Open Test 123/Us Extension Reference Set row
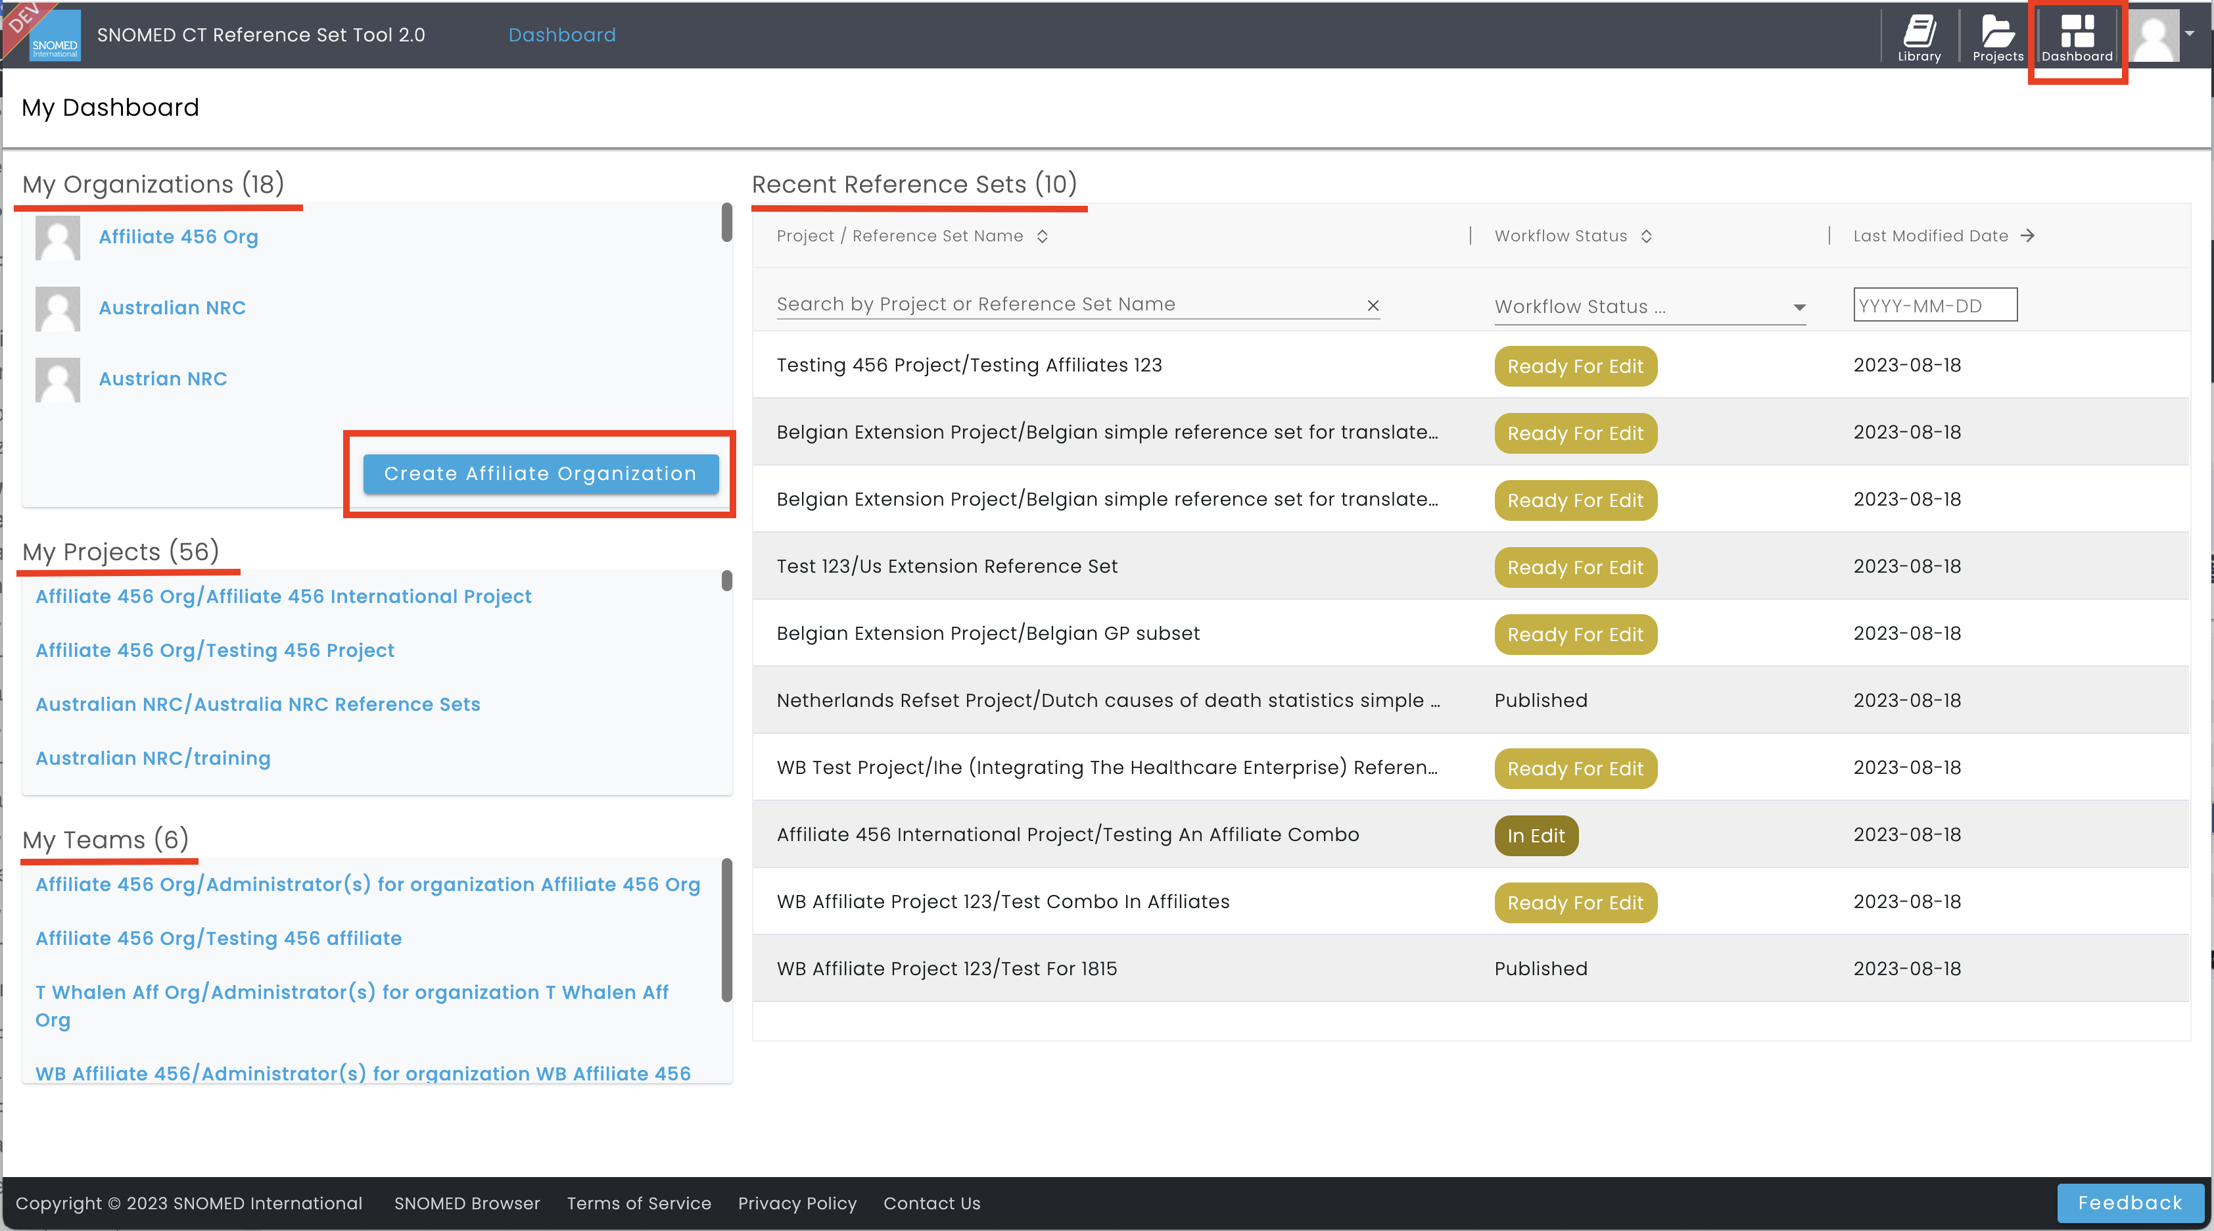 [x=1471, y=566]
